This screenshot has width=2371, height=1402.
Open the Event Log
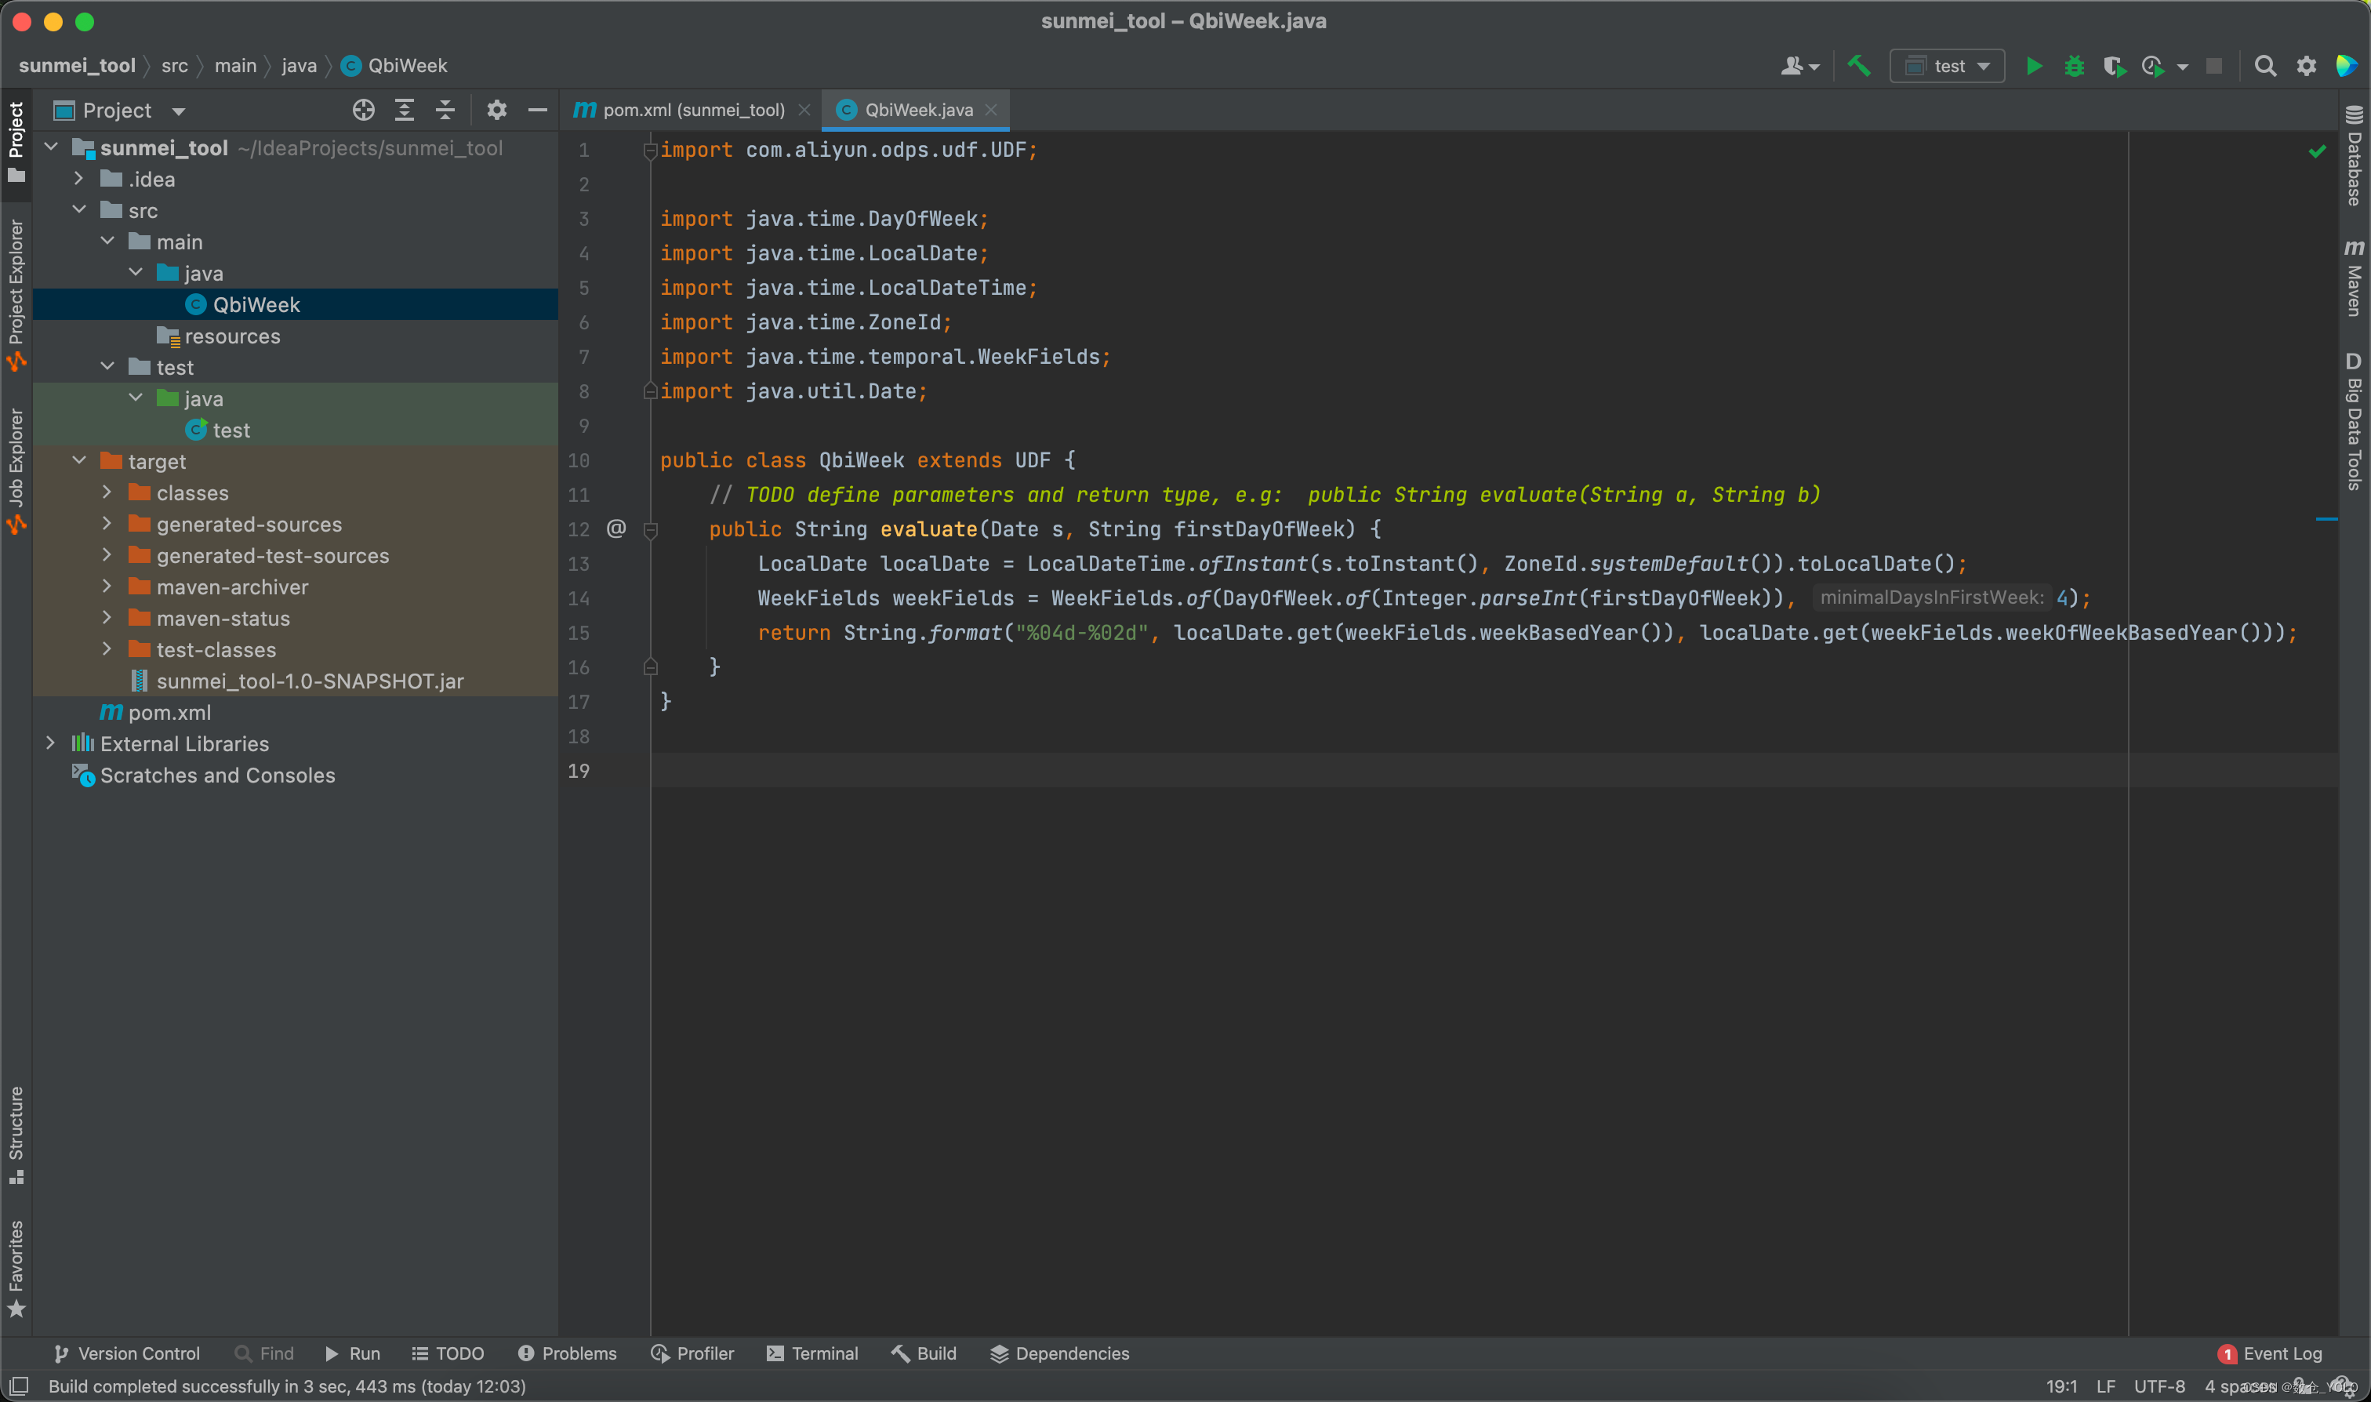[x=2269, y=1353]
